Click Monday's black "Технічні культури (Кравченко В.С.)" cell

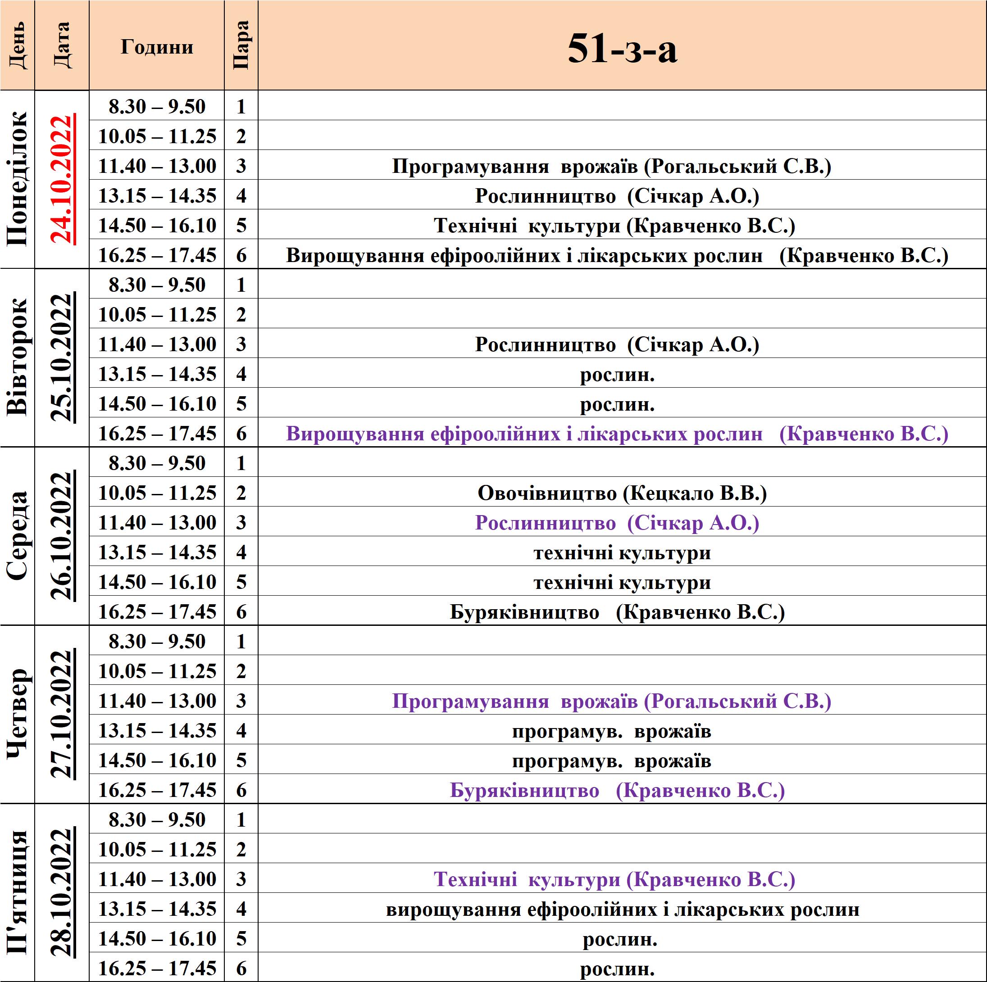622,224
